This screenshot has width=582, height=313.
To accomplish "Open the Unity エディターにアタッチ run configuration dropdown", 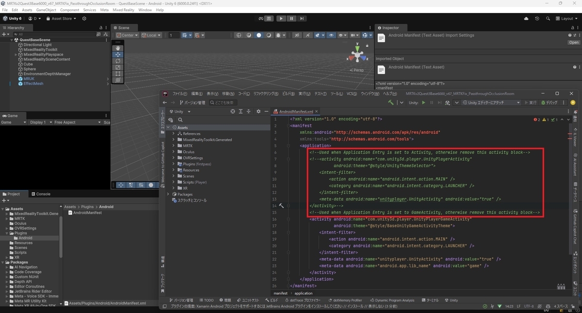I will coord(491,102).
